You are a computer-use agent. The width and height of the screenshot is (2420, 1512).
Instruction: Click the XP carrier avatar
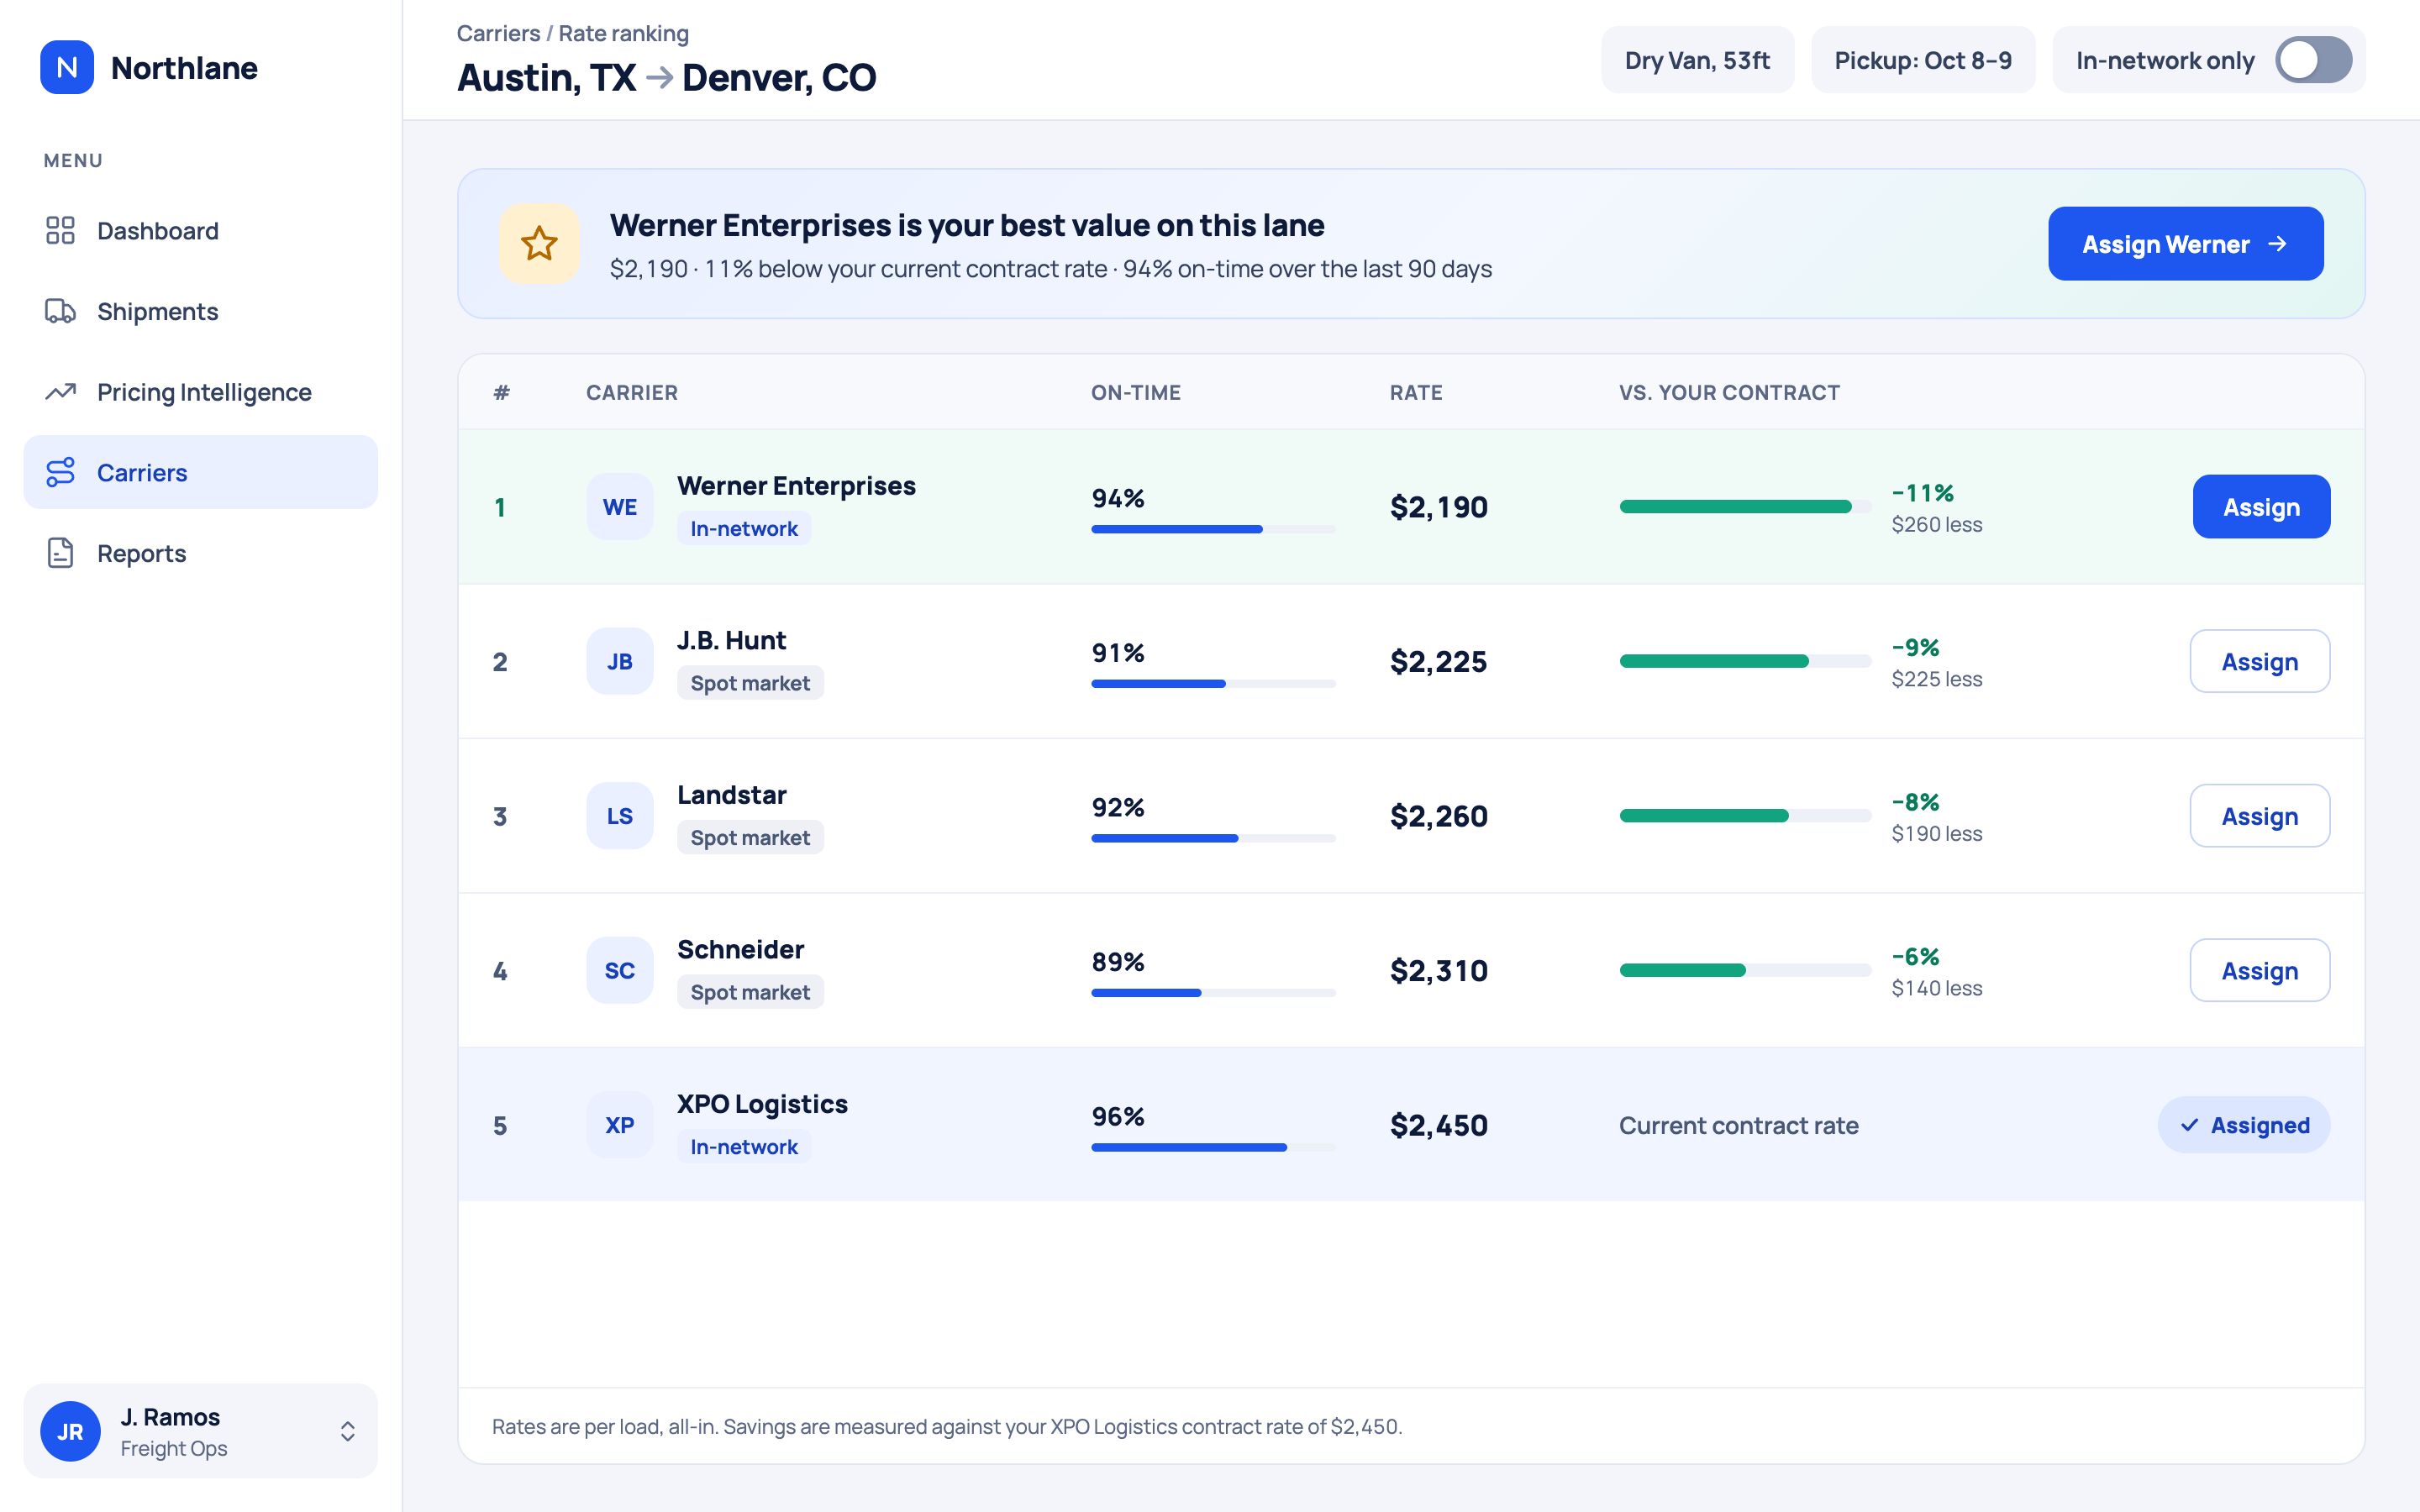(619, 1125)
